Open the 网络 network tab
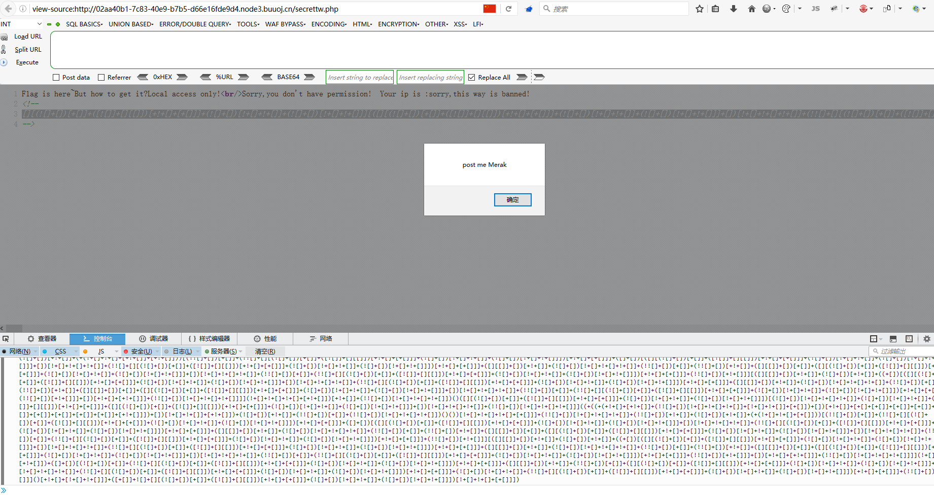Viewport: 934px width, 495px height. [321, 339]
